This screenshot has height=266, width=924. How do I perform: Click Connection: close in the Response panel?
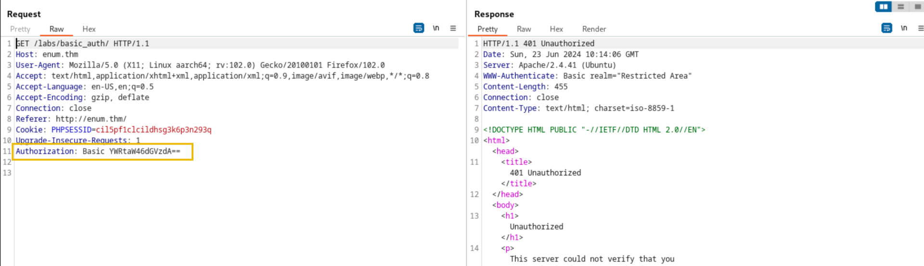pos(521,97)
